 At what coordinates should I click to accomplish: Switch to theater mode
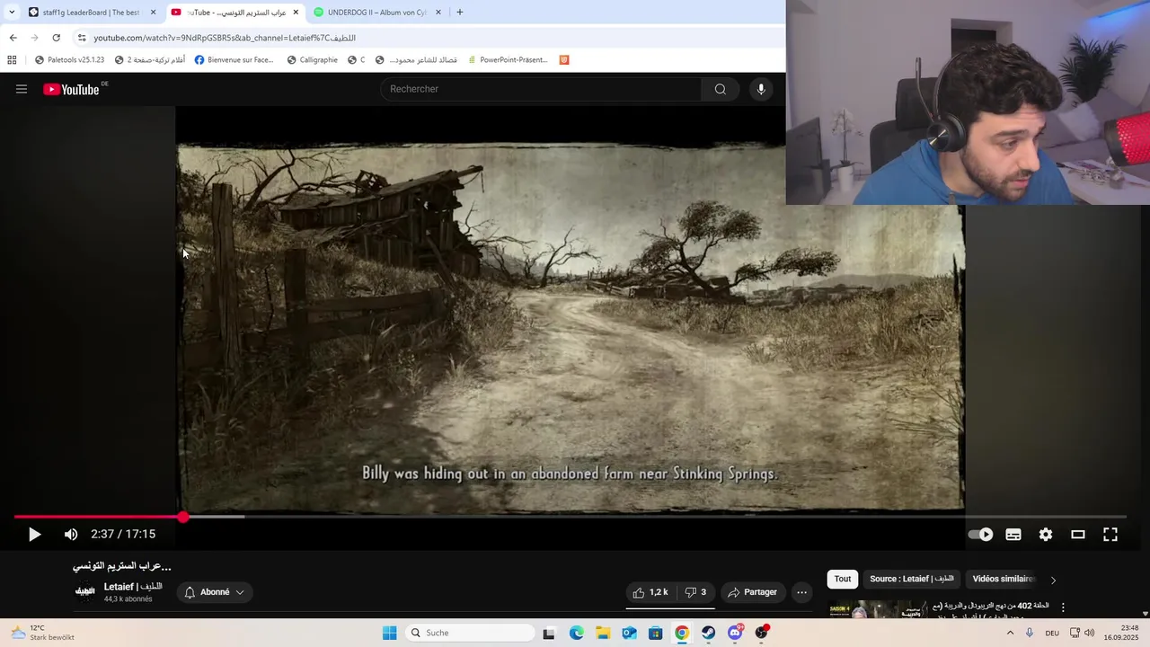pos(1078,535)
